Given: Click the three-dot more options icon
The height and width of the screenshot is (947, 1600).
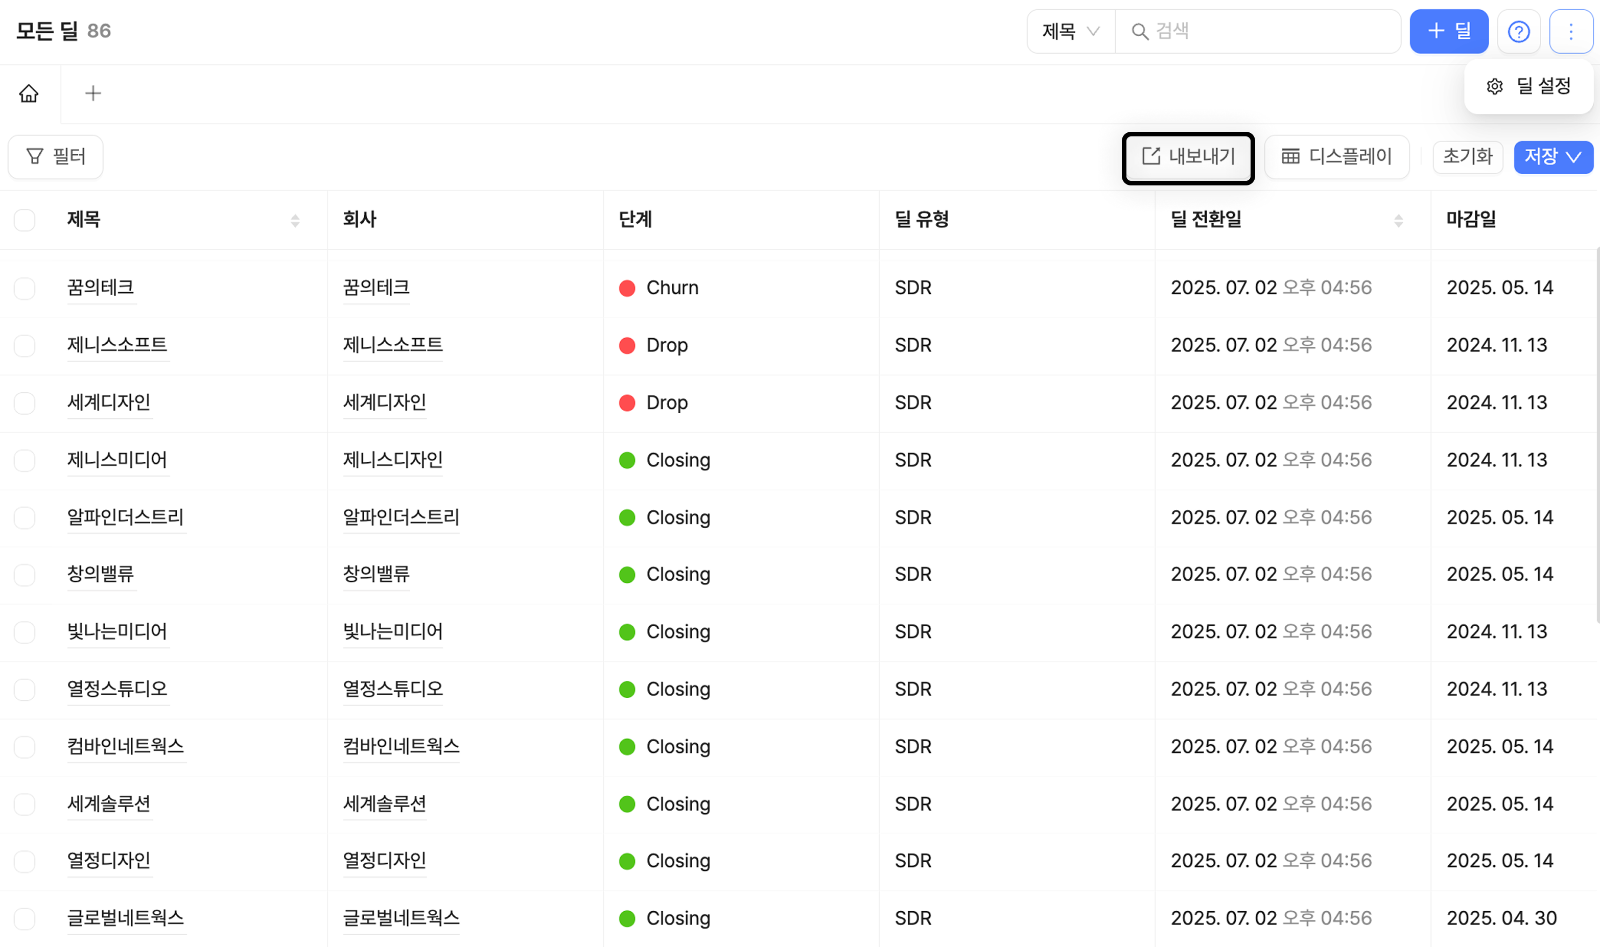Looking at the screenshot, I should (1571, 31).
